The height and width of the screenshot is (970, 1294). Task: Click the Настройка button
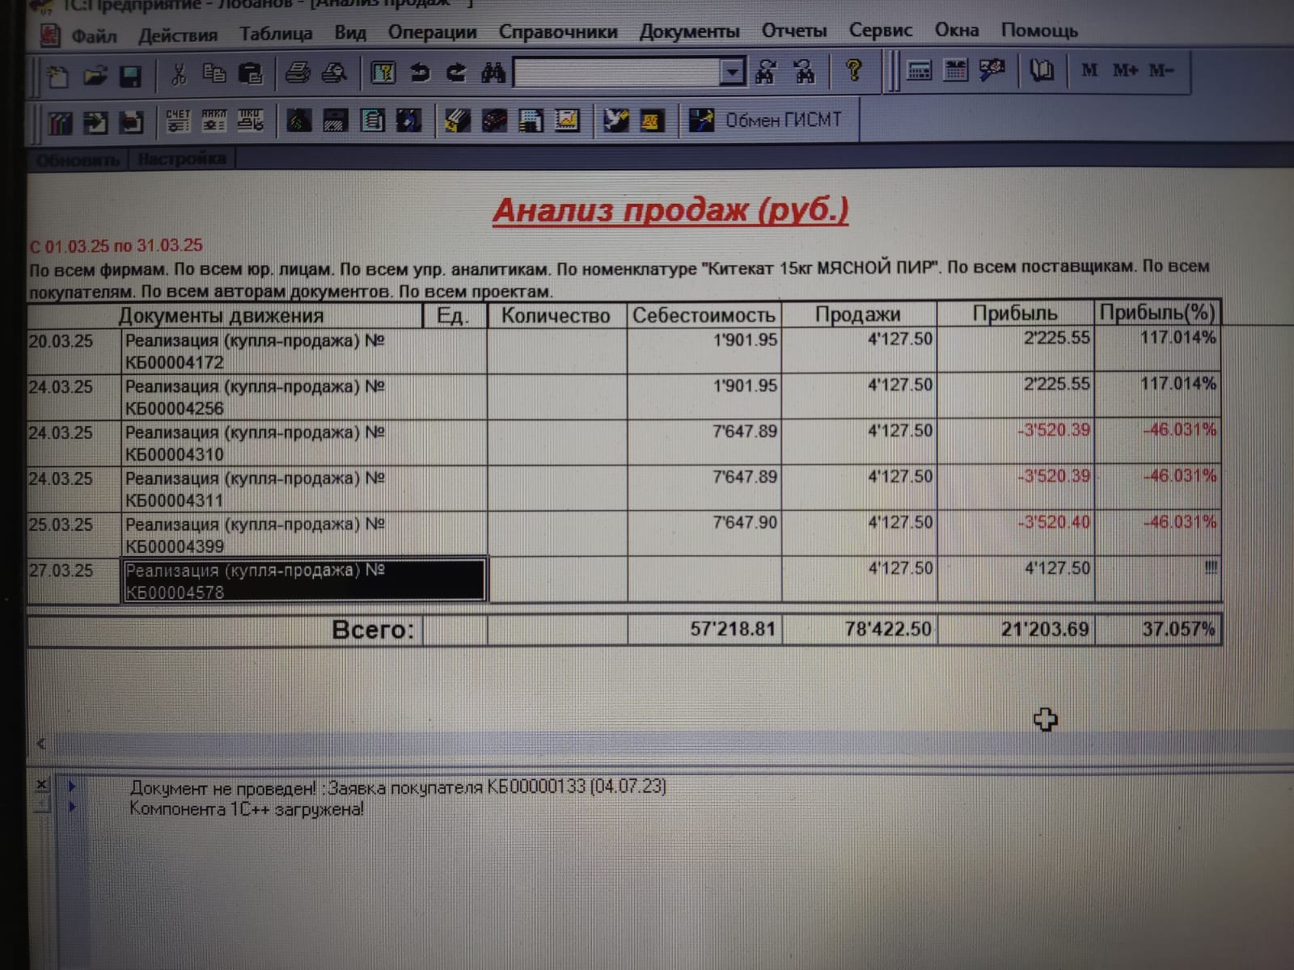182,158
